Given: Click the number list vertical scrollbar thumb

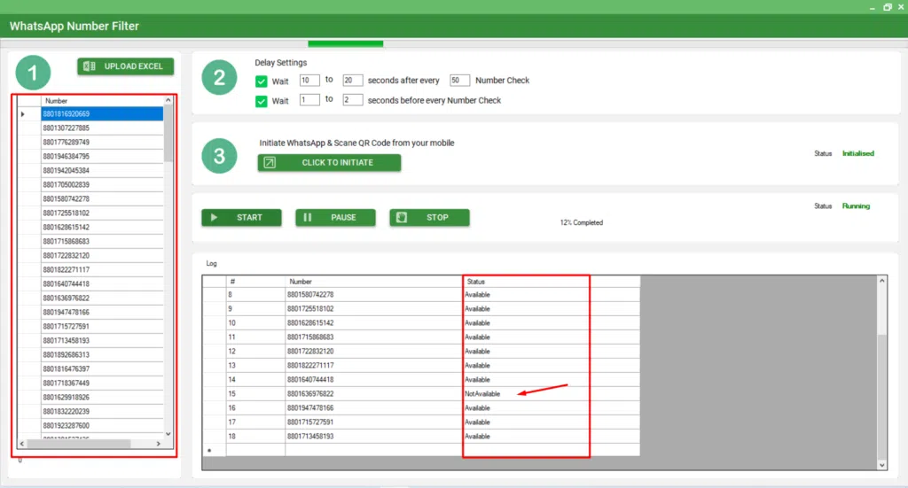Looking at the screenshot, I should [168, 134].
